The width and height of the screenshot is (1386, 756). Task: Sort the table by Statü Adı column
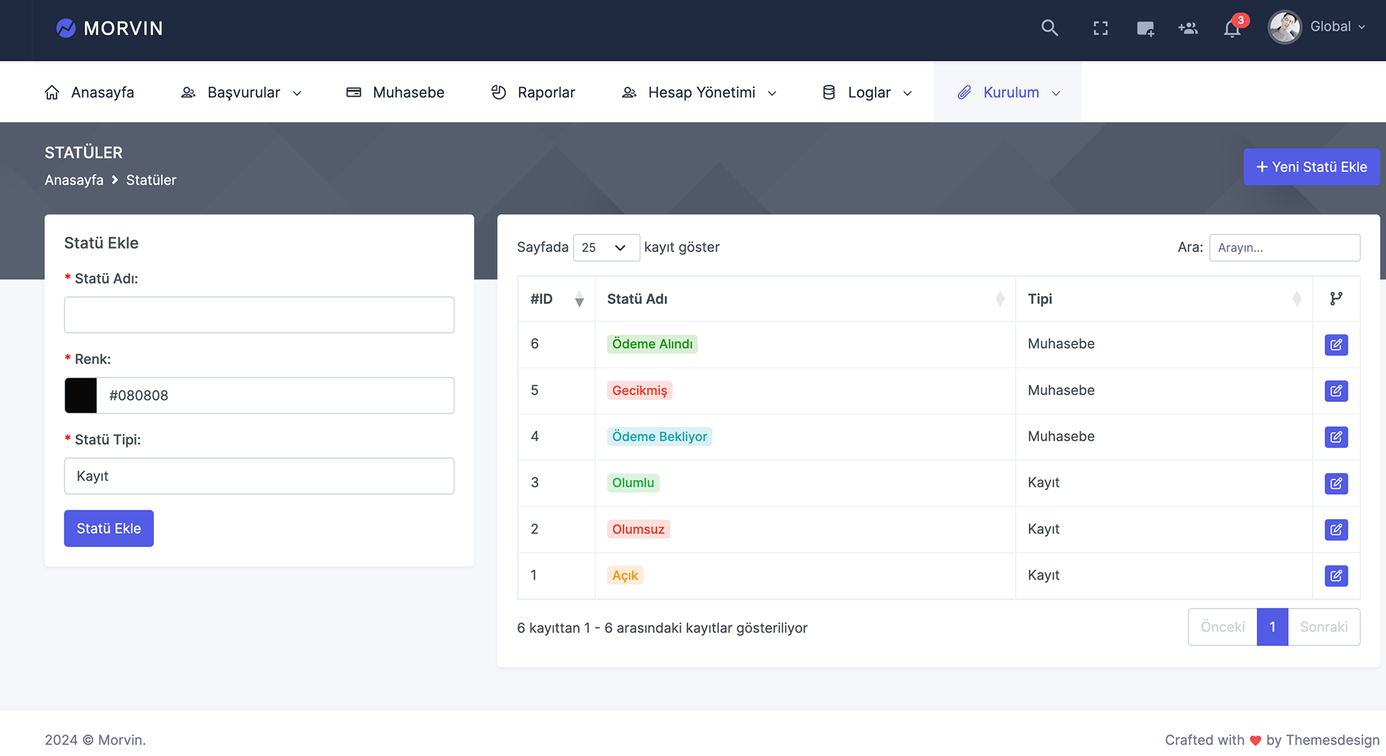[805, 299]
